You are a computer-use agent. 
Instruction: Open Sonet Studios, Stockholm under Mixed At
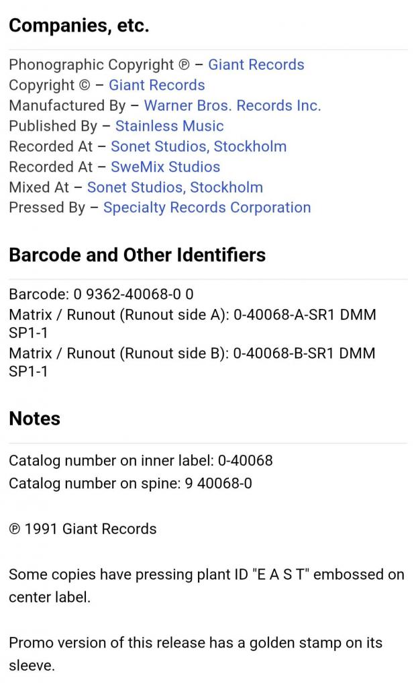click(x=174, y=187)
